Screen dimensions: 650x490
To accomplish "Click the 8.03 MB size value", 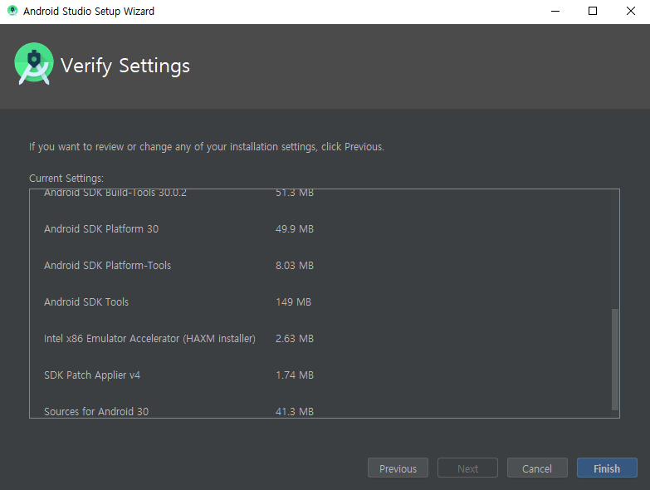I will point(295,265).
